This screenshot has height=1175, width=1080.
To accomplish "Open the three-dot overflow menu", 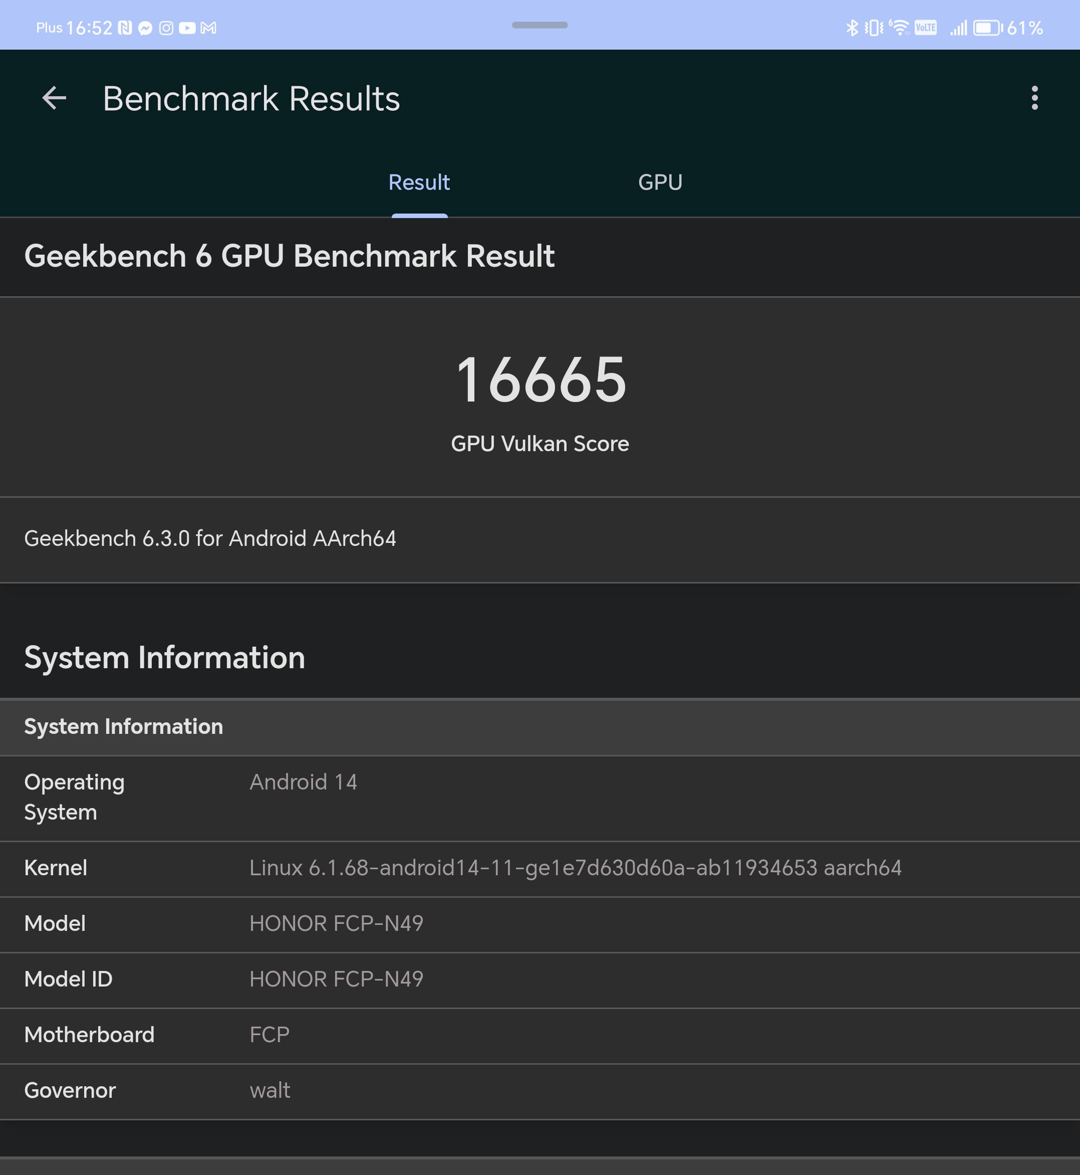I will tap(1034, 98).
